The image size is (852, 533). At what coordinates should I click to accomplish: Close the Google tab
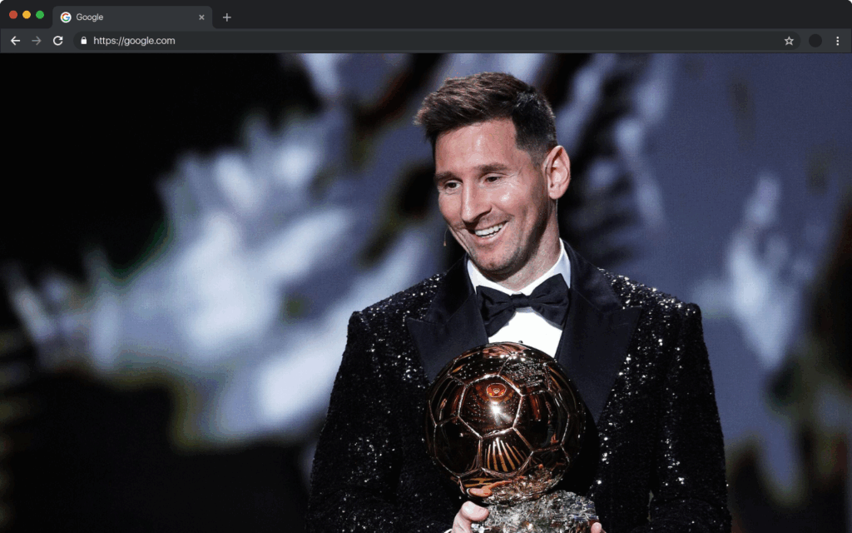coord(201,16)
